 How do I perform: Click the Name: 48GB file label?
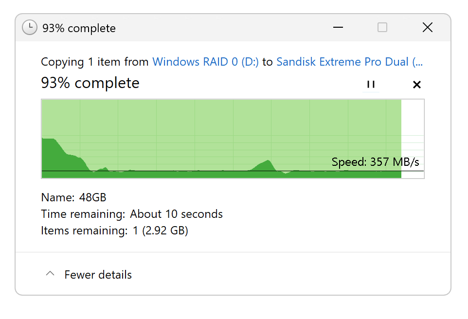[x=73, y=197]
